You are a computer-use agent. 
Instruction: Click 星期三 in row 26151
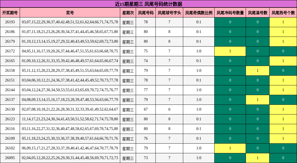pos(128,81)
